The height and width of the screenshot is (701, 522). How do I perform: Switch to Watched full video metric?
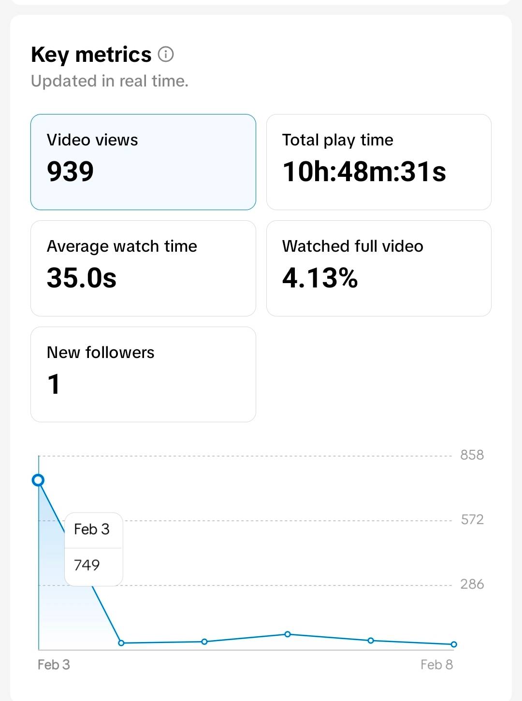point(378,268)
